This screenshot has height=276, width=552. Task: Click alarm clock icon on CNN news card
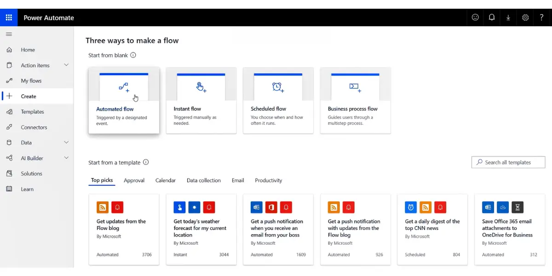[411, 207]
